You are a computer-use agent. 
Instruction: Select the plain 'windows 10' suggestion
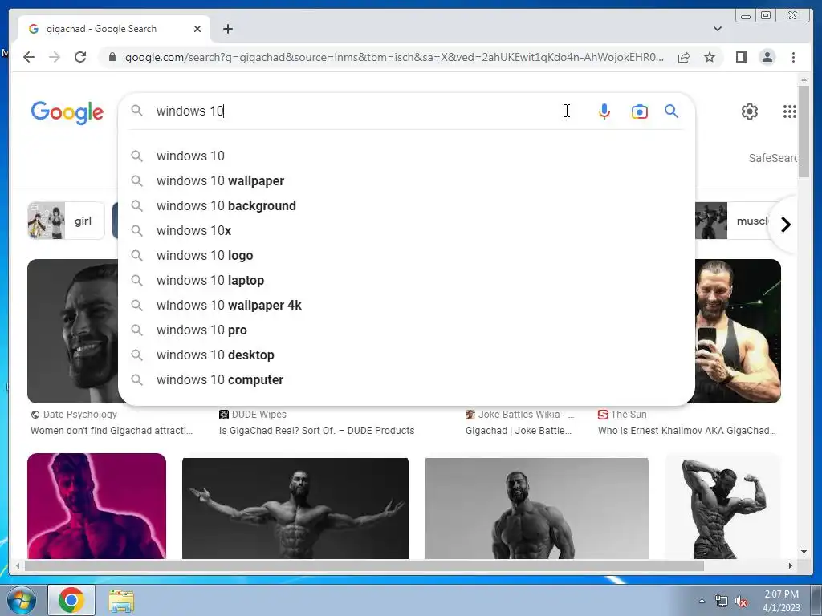[406, 156]
